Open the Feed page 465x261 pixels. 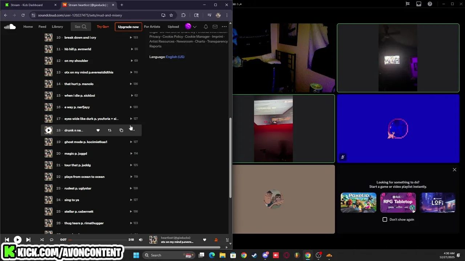[x=42, y=26]
